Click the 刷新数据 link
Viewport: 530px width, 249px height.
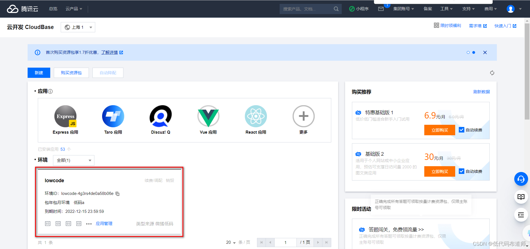point(481,92)
